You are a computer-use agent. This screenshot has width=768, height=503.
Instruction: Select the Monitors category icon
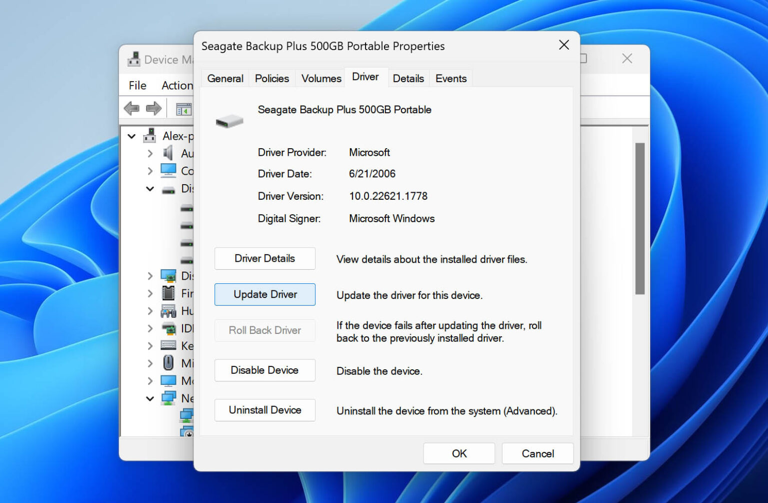168,380
